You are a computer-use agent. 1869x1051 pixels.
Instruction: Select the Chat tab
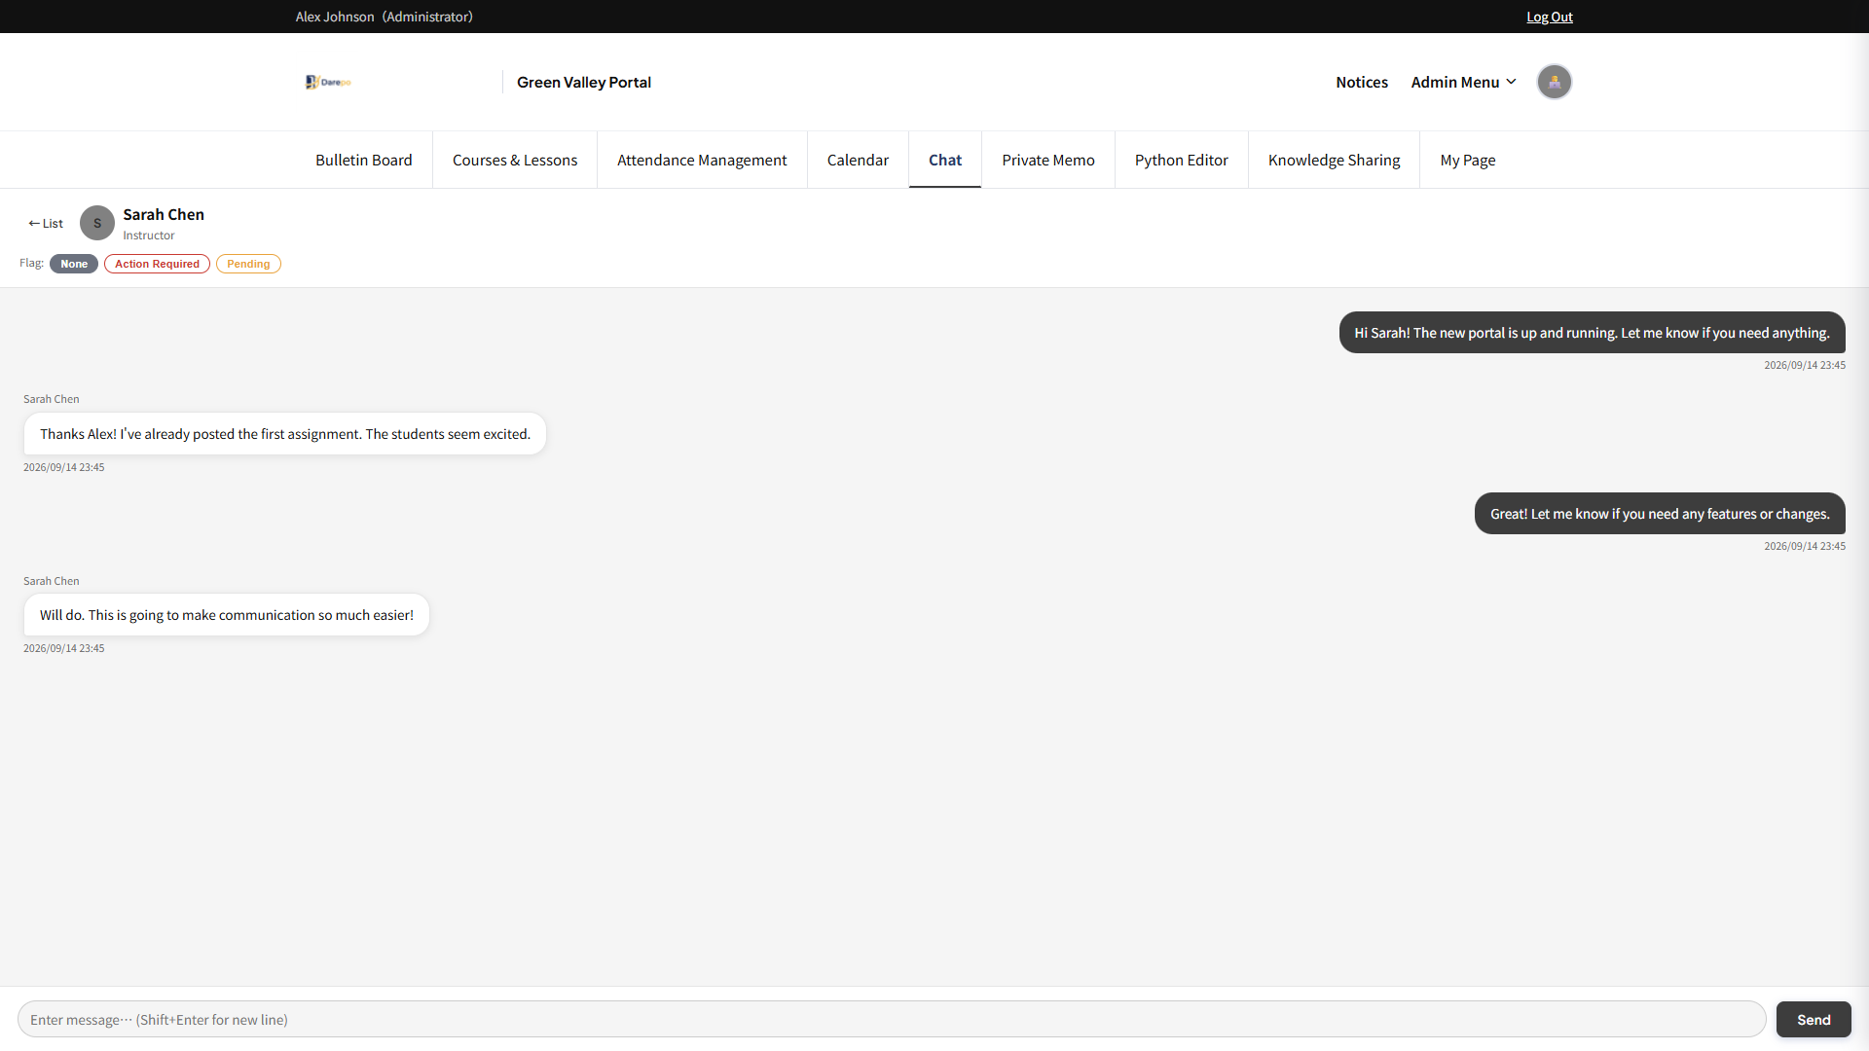[945, 160]
